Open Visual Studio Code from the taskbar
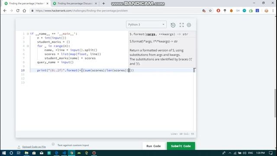 pyautogui.click(x=64, y=153)
